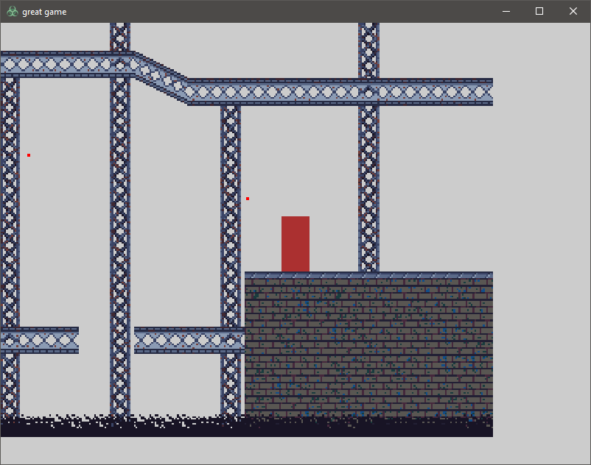The image size is (591, 465).
Task: Click the small red dot beside middle girder
Action: tap(248, 199)
